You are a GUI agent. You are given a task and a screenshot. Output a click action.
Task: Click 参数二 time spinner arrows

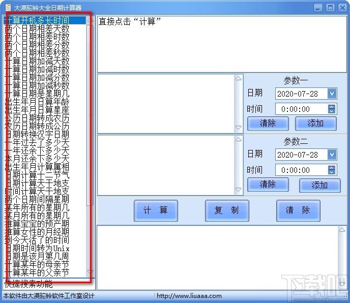point(332,170)
